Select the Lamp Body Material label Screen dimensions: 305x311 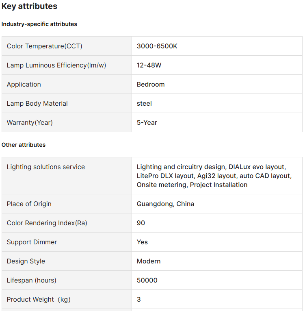click(37, 104)
